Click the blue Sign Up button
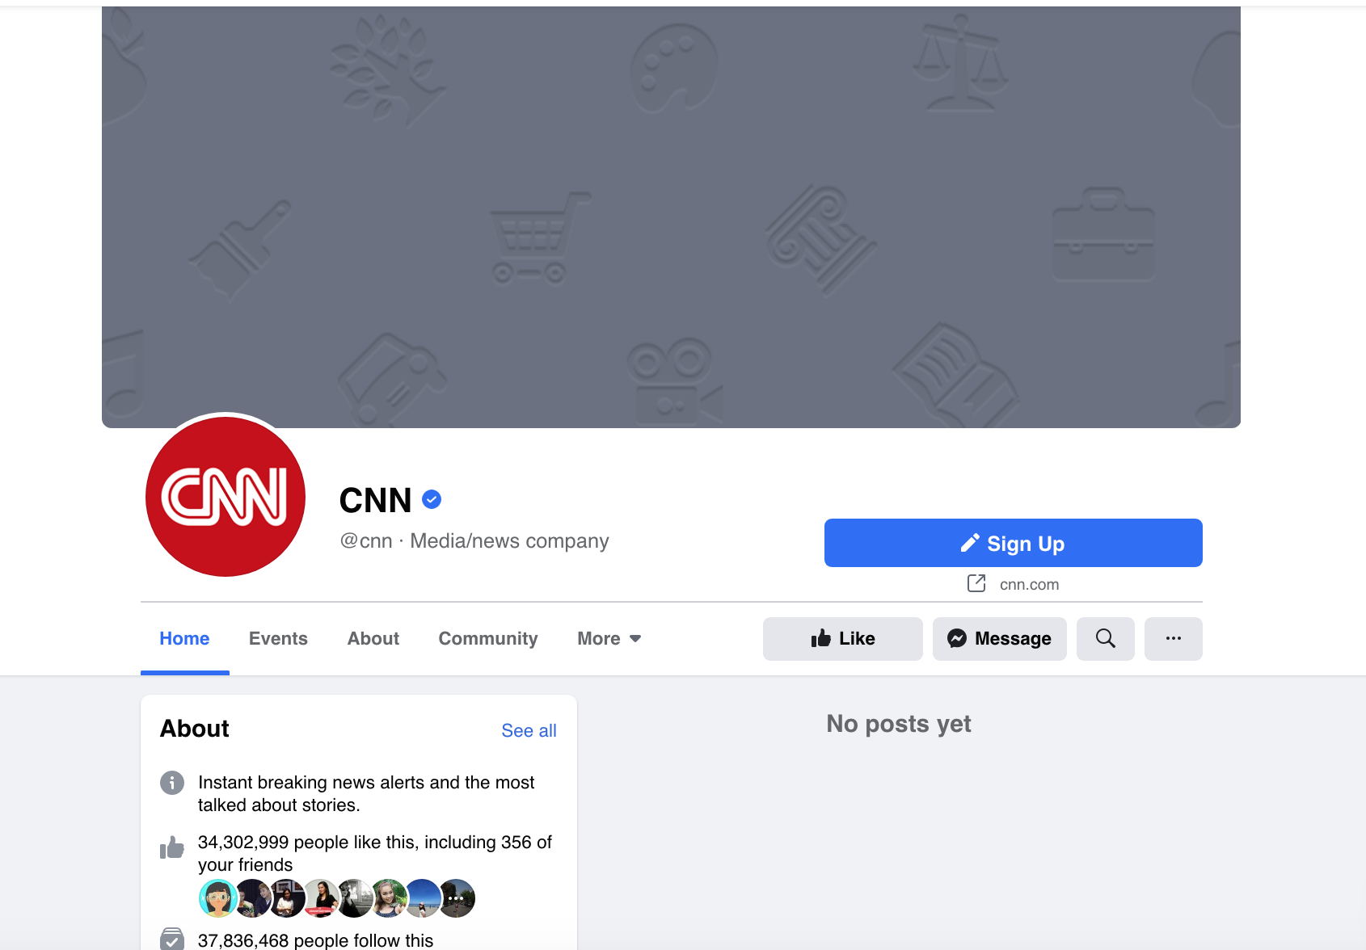 (x=1013, y=543)
